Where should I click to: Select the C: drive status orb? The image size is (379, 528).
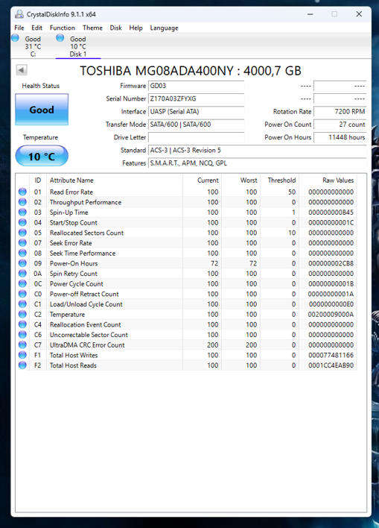(15, 38)
